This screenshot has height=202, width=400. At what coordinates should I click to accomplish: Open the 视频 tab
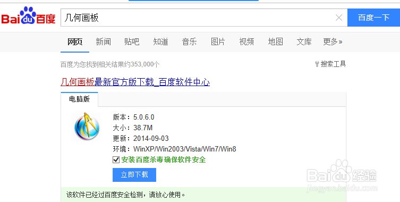246,41
